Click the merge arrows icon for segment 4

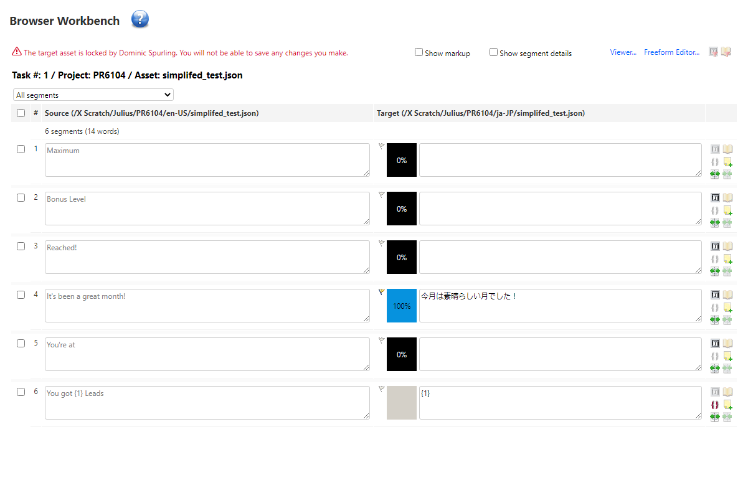tap(727, 320)
